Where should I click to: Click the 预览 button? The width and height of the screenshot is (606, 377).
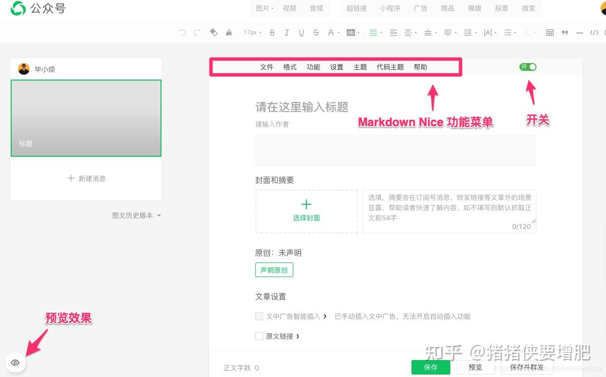[475, 367]
